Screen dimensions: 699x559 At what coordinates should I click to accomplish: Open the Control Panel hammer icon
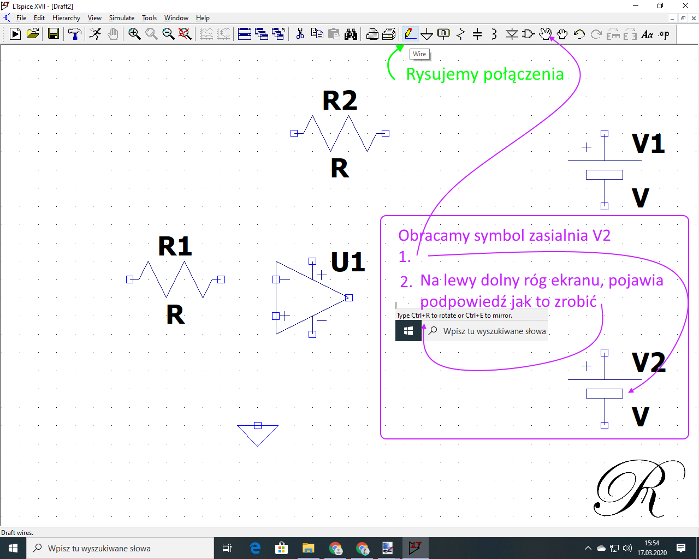pyautogui.click(x=74, y=34)
